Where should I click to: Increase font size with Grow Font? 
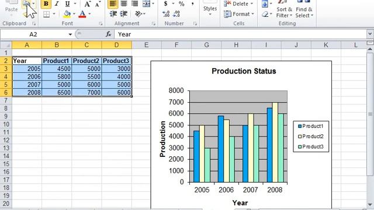click(87, 4)
